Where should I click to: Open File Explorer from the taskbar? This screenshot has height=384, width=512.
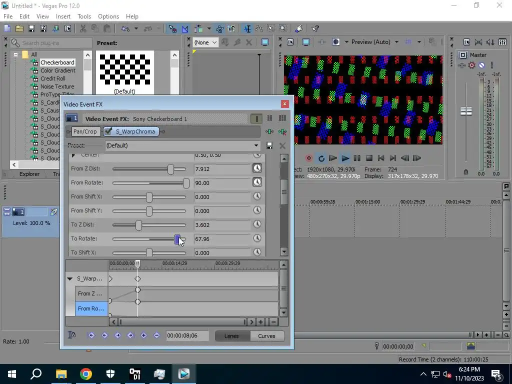pos(61,374)
